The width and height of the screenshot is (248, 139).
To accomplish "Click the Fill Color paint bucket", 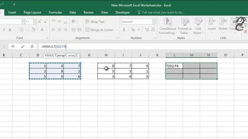I will pos(33,30).
